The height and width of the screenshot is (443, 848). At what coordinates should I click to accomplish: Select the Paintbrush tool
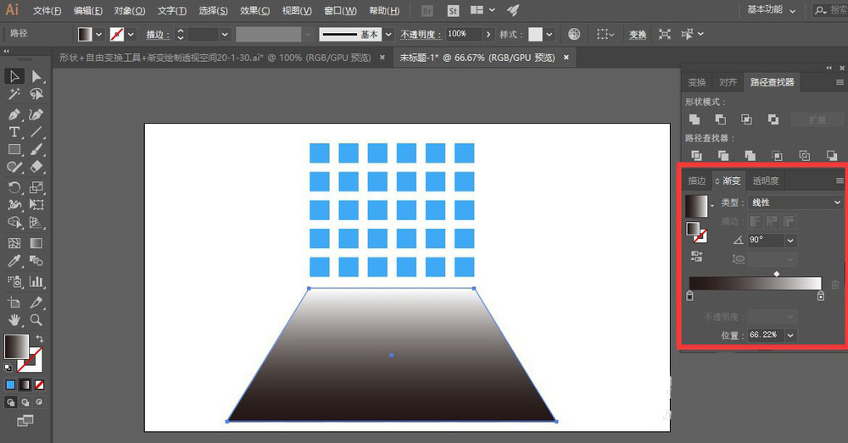pyautogui.click(x=36, y=150)
